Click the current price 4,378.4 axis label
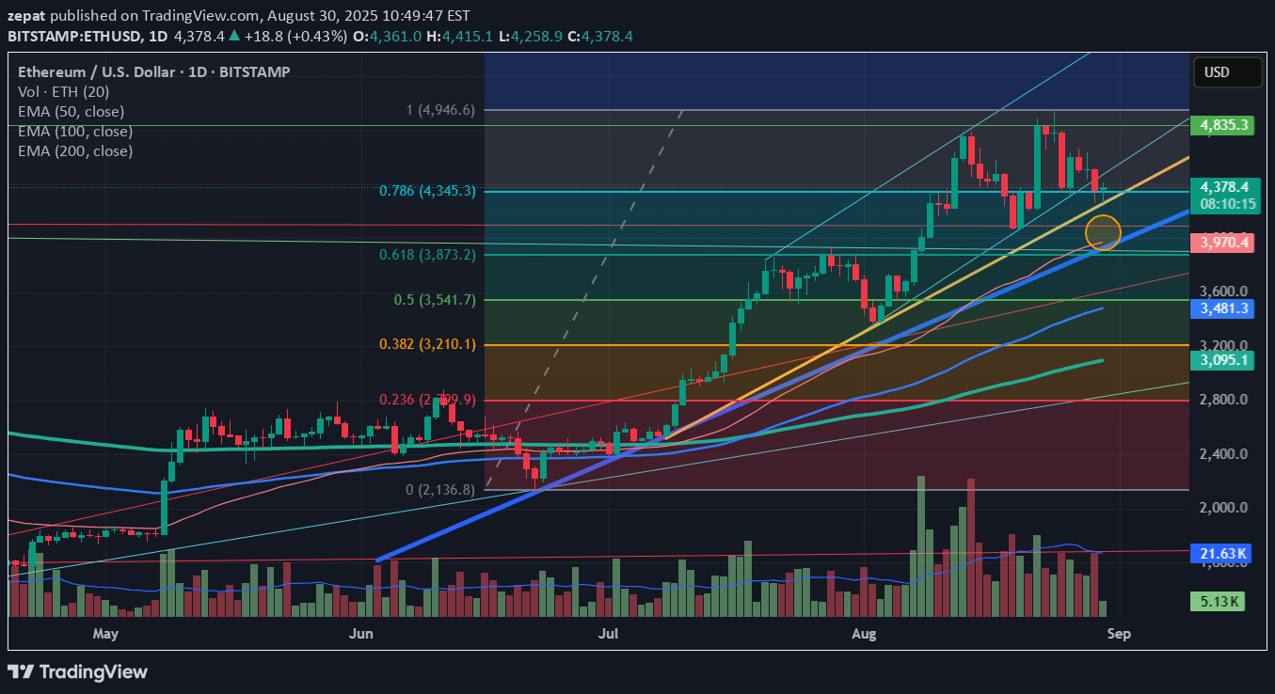Viewport: 1275px width, 694px height. [1223, 186]
